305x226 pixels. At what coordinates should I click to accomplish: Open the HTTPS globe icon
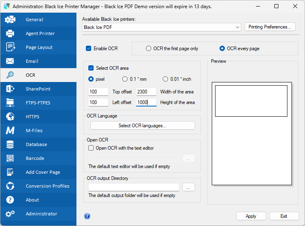click(10, 117)
